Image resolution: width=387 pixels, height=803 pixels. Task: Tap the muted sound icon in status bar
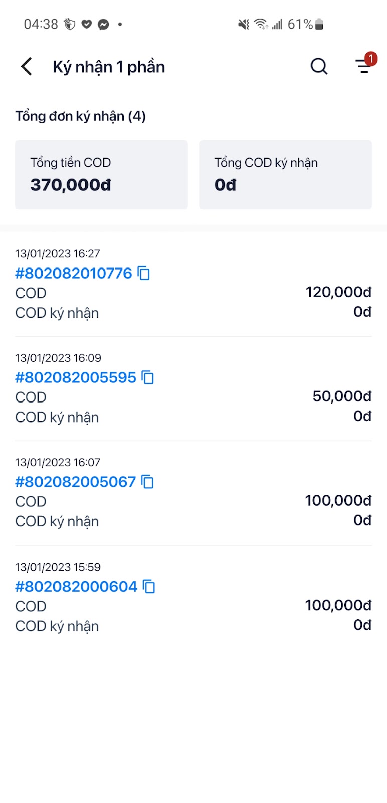coord(244,24)
